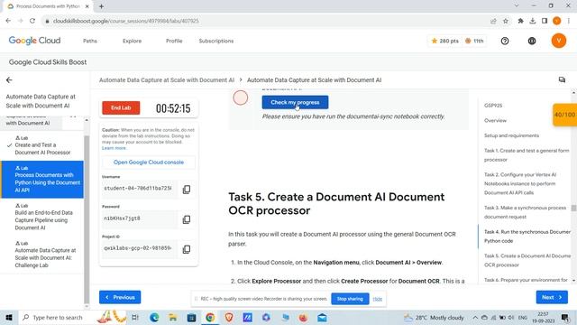Image resolution: width=577 pixels, height=325 pixels.
Task: Go to the Previous lab page
Action: pos(120,297)
